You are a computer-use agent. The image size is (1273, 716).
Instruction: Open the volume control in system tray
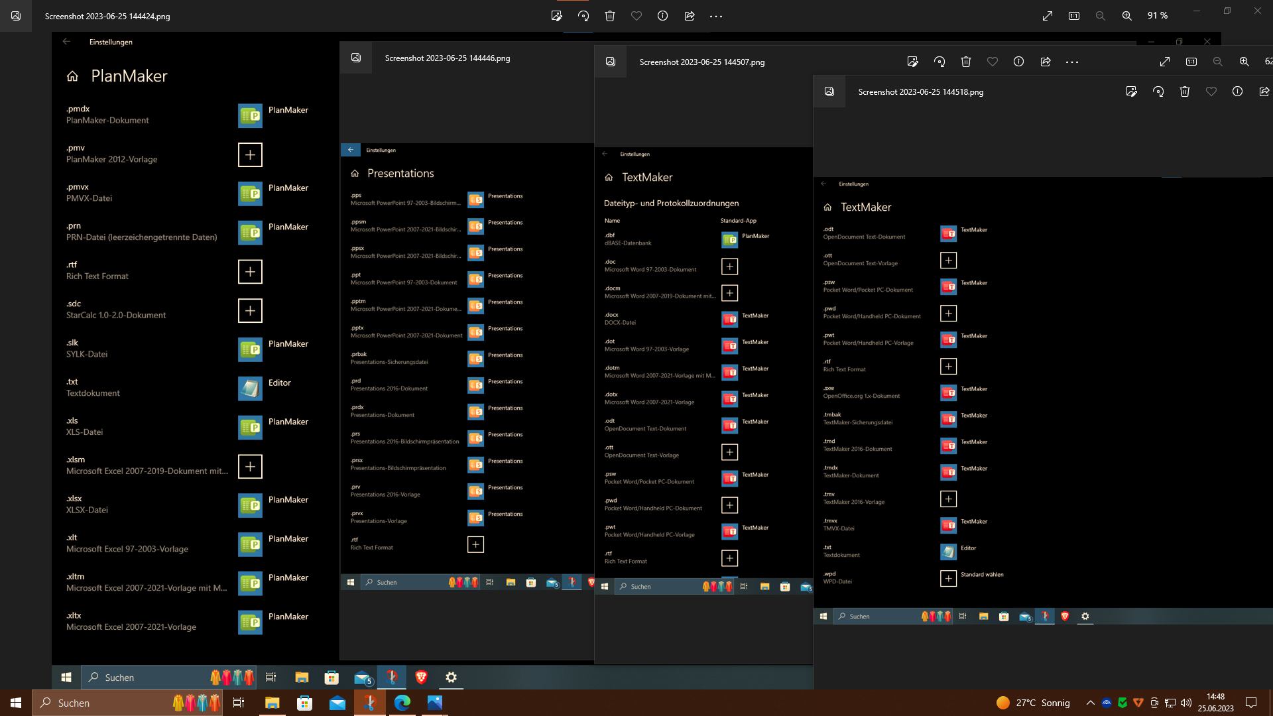click(x=1186, y=703)
